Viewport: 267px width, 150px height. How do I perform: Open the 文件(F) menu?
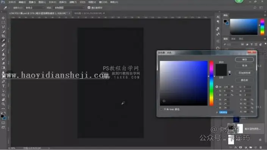coord(12,2)
